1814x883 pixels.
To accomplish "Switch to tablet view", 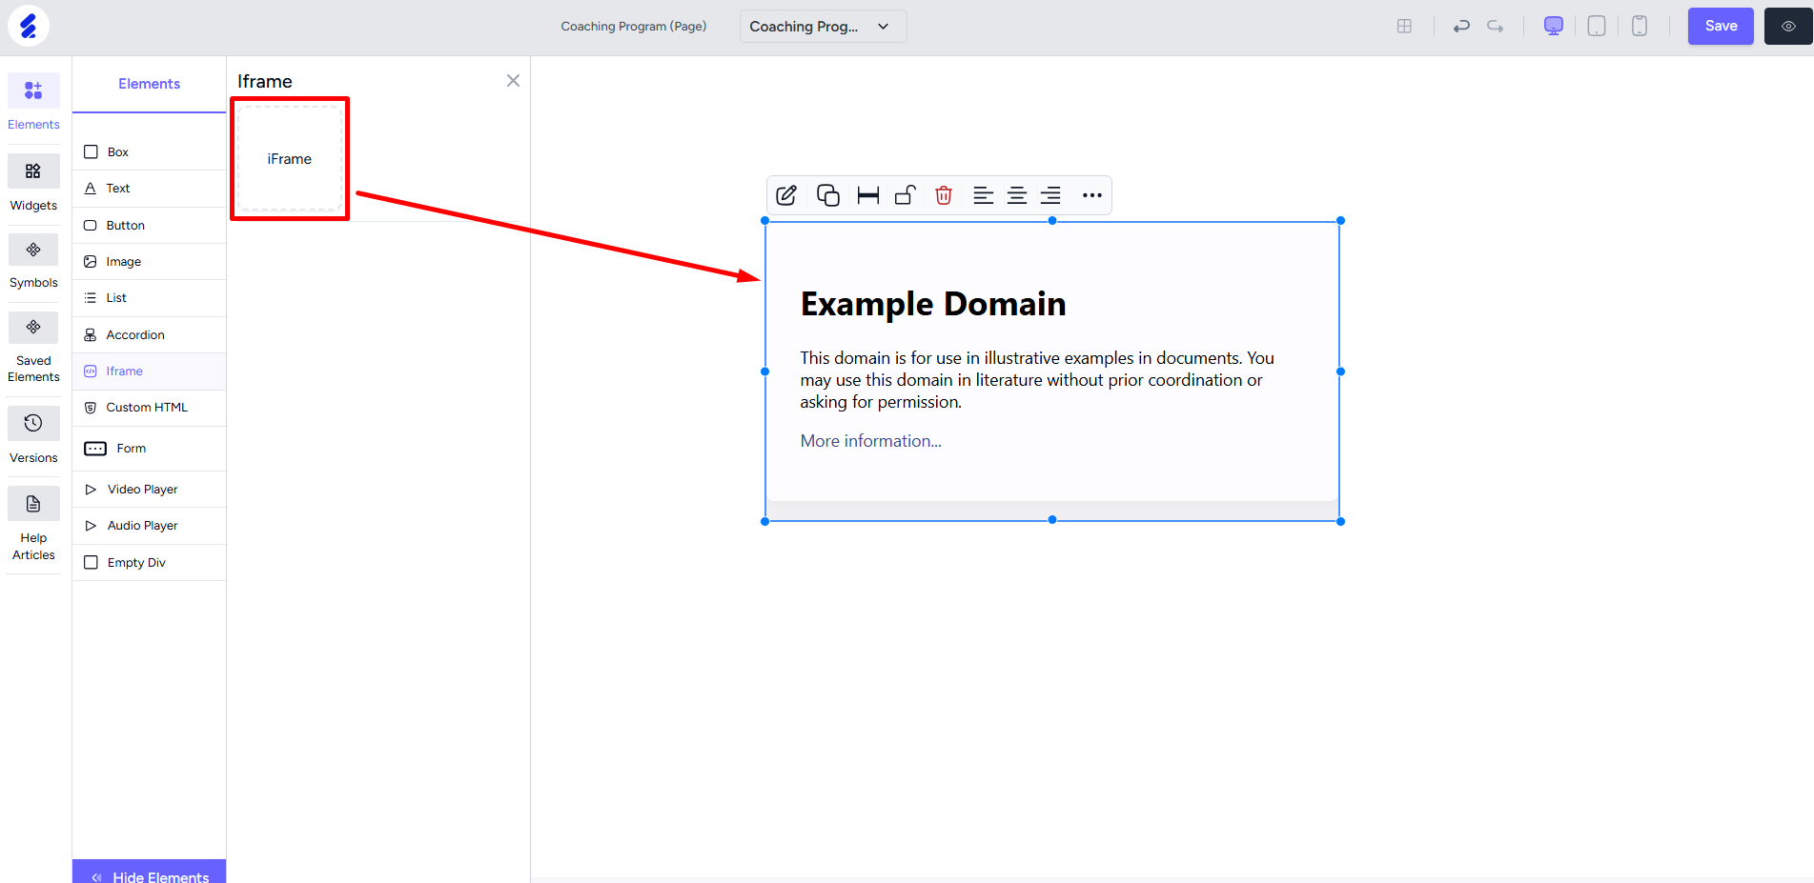I will point(1597,27).
